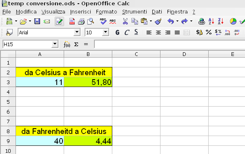Select the Format Paintbrush icon
Viewport: 245px width, 154px height.
tap(158, 21)
